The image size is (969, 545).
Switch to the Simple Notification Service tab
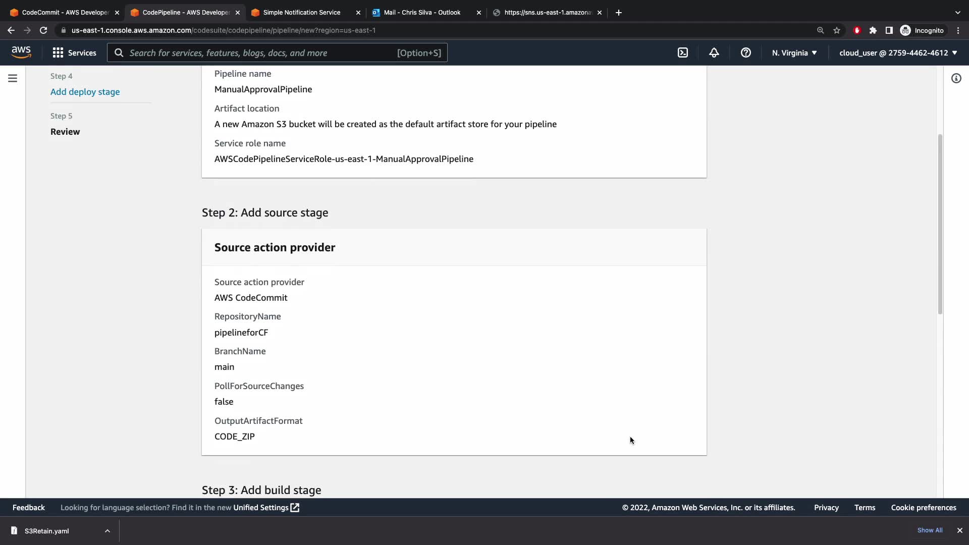[x=302, y=13]
